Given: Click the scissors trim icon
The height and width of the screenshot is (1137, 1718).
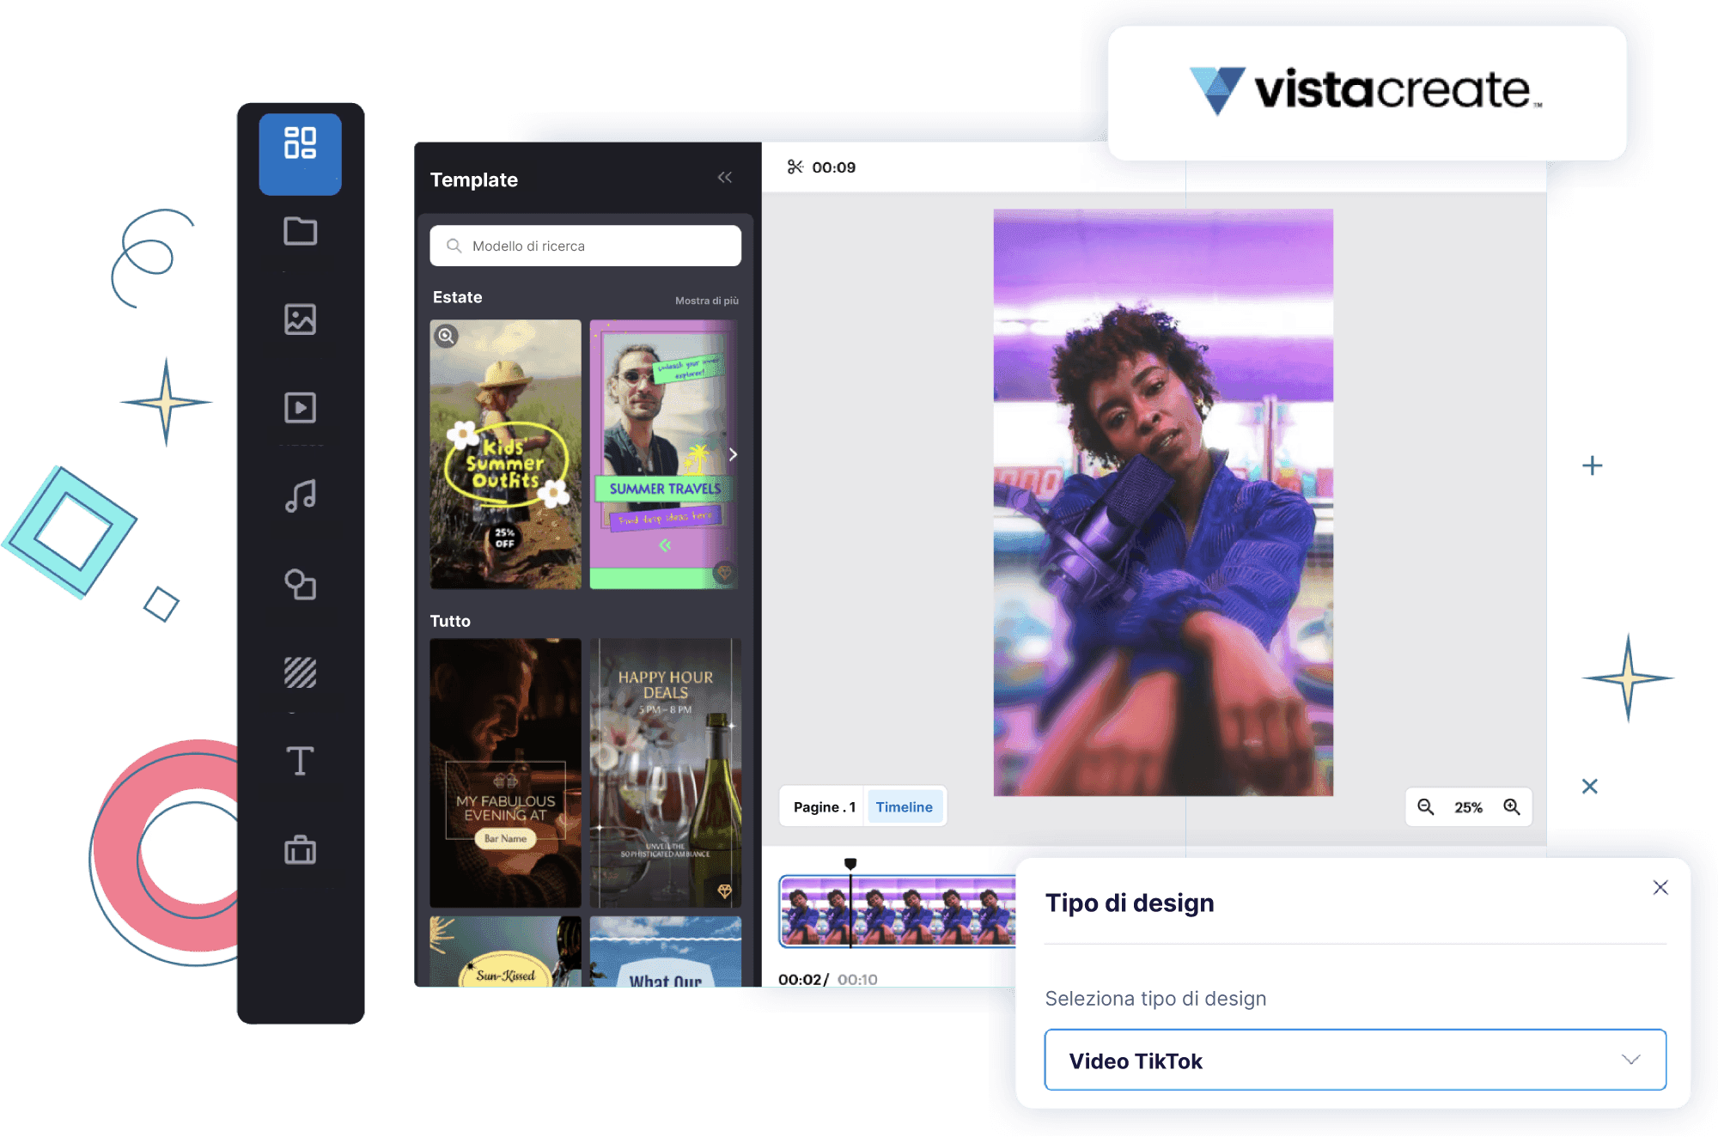Looking at the screenshot, I should tap(795, 167).
